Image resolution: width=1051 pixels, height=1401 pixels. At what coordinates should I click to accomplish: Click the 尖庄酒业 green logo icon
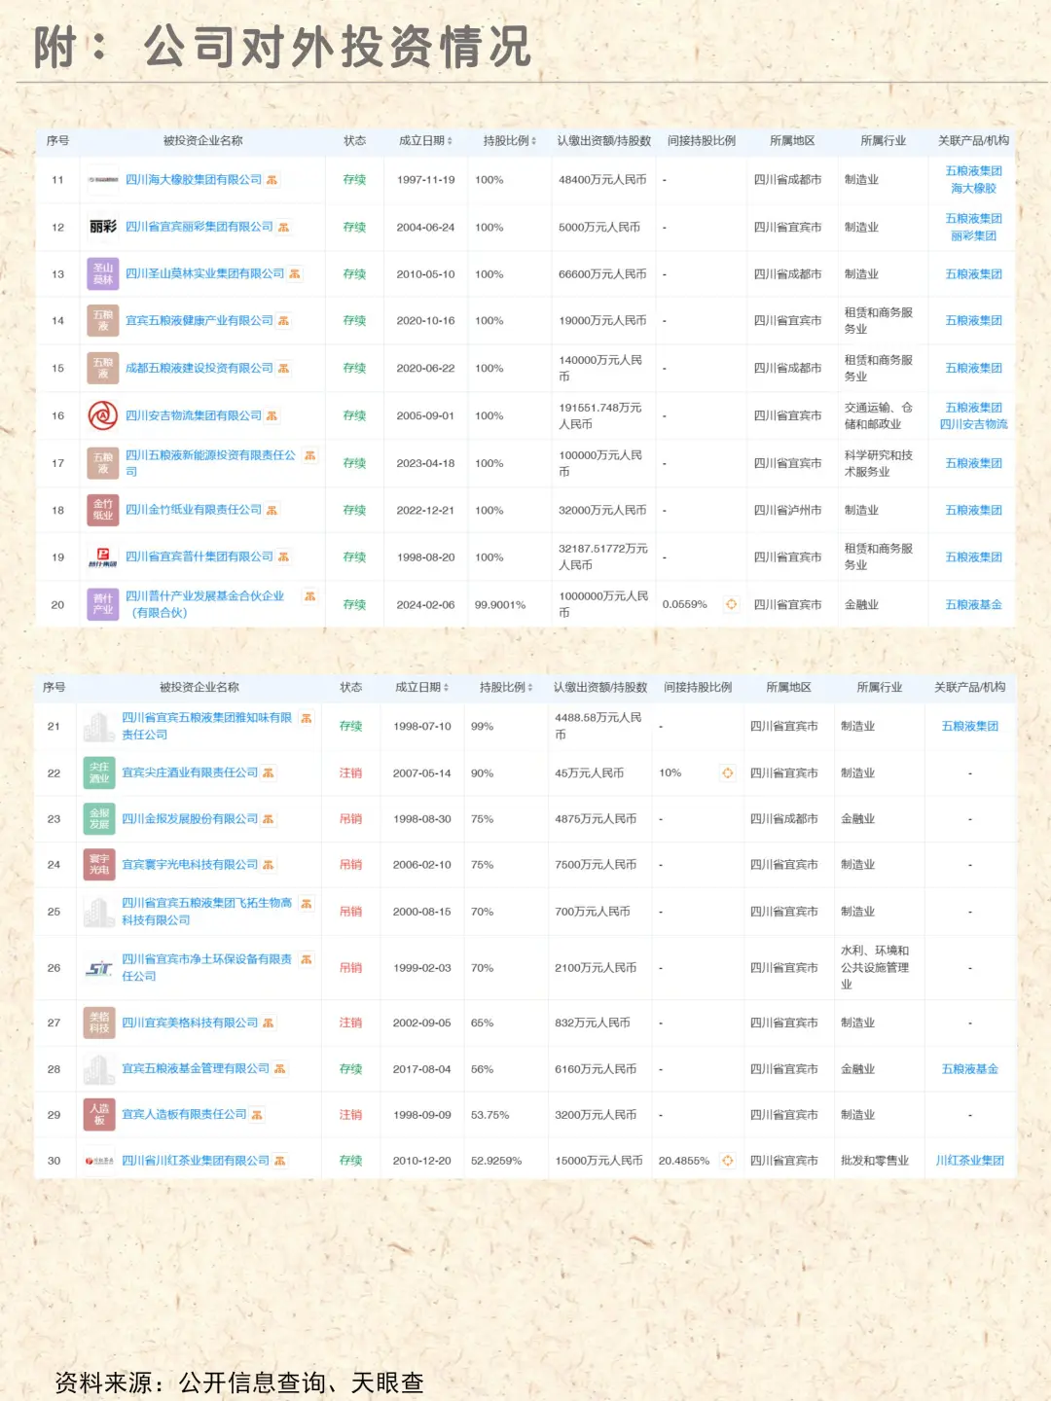click(x=99, y=772)
